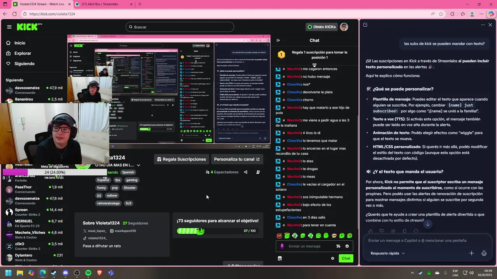Click the kick.com address bar
This screenshot has width=497, height=279.
click(225, 14)
